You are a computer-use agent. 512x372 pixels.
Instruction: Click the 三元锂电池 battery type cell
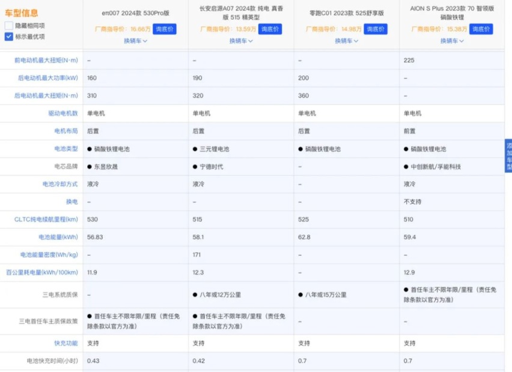[x=211, y=149]
